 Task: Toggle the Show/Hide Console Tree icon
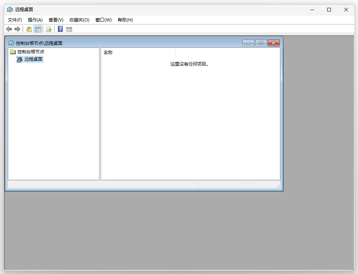(38, 29)
